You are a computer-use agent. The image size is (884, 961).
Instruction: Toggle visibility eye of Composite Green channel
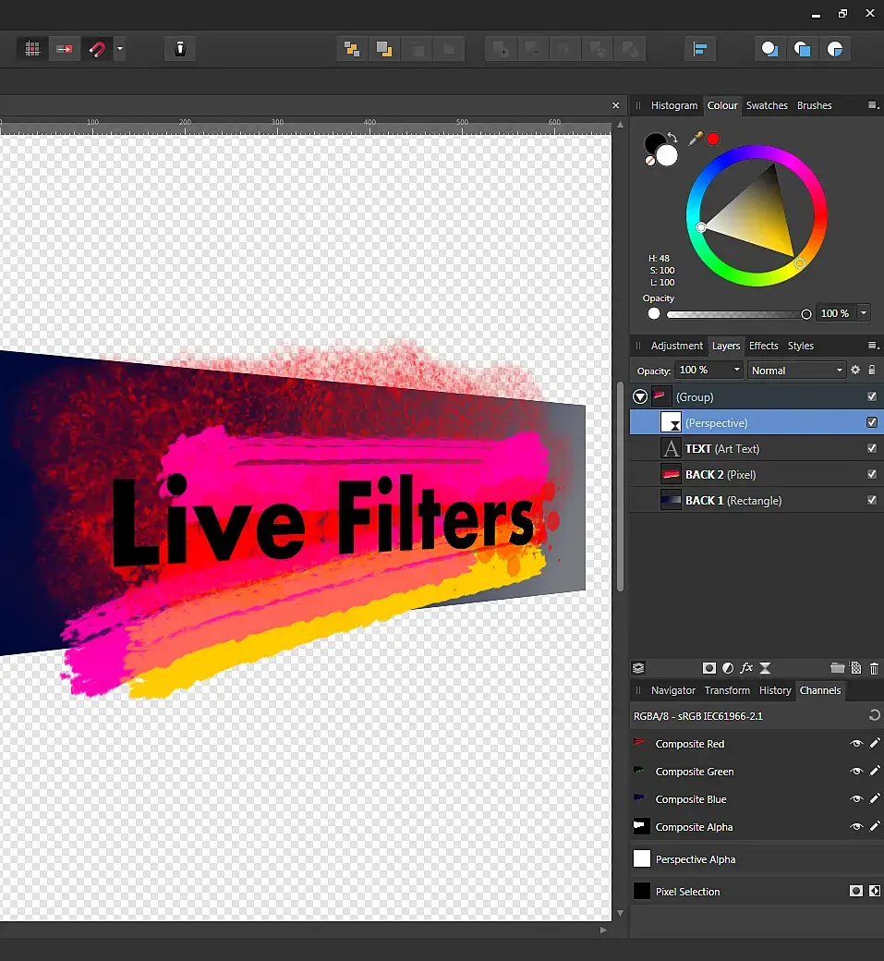pos(856,771)
